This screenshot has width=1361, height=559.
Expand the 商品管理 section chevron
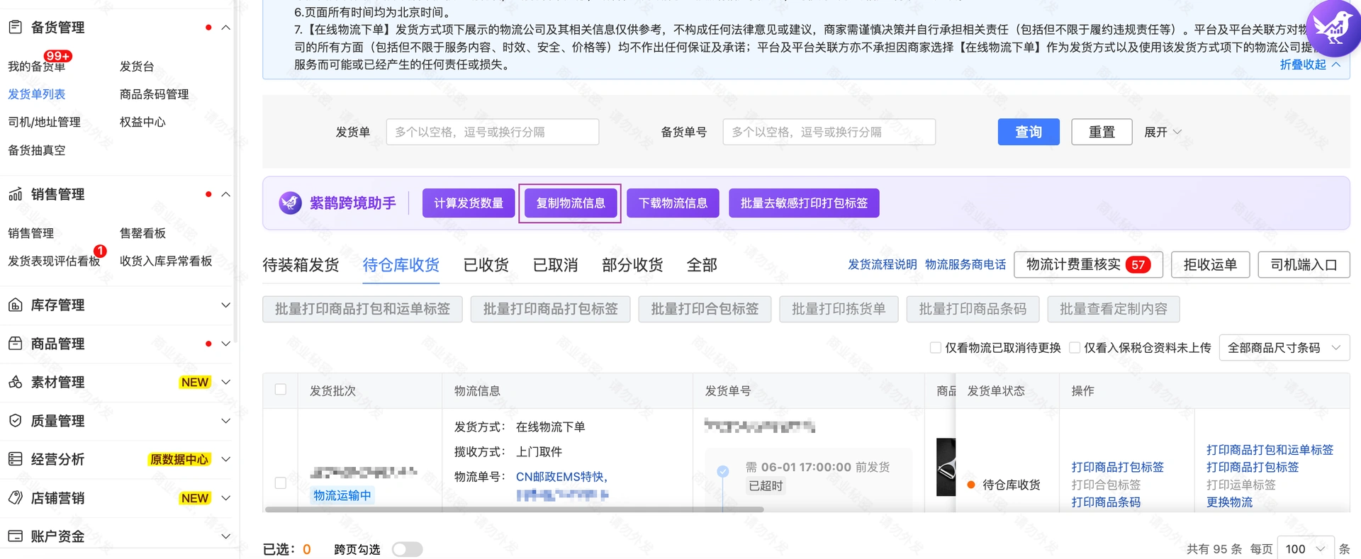coord(225,344)
